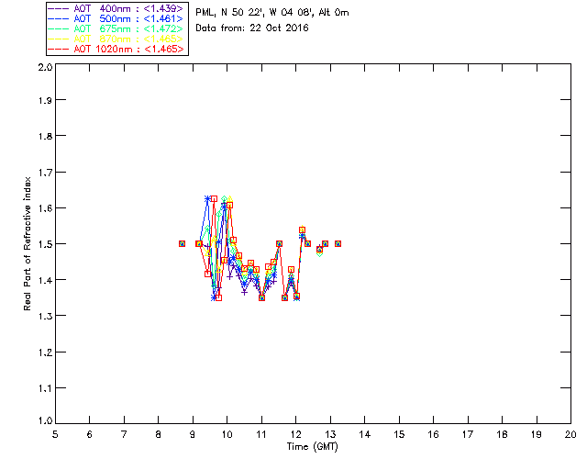This screenshot has width=587, height=470.
Task: Click the x-axis tick label 10
Action: coord(227,434)
